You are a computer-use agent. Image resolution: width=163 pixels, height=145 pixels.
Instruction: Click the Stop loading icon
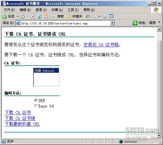(x=33, y=16)
